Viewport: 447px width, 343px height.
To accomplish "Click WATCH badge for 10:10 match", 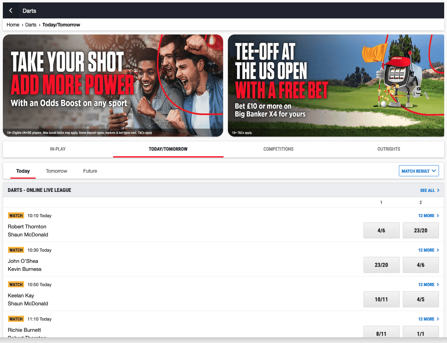I will 16,216.
